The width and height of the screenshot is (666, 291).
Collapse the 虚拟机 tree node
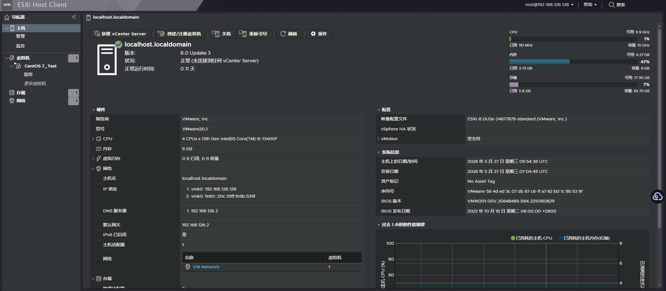tap(7, 58)
